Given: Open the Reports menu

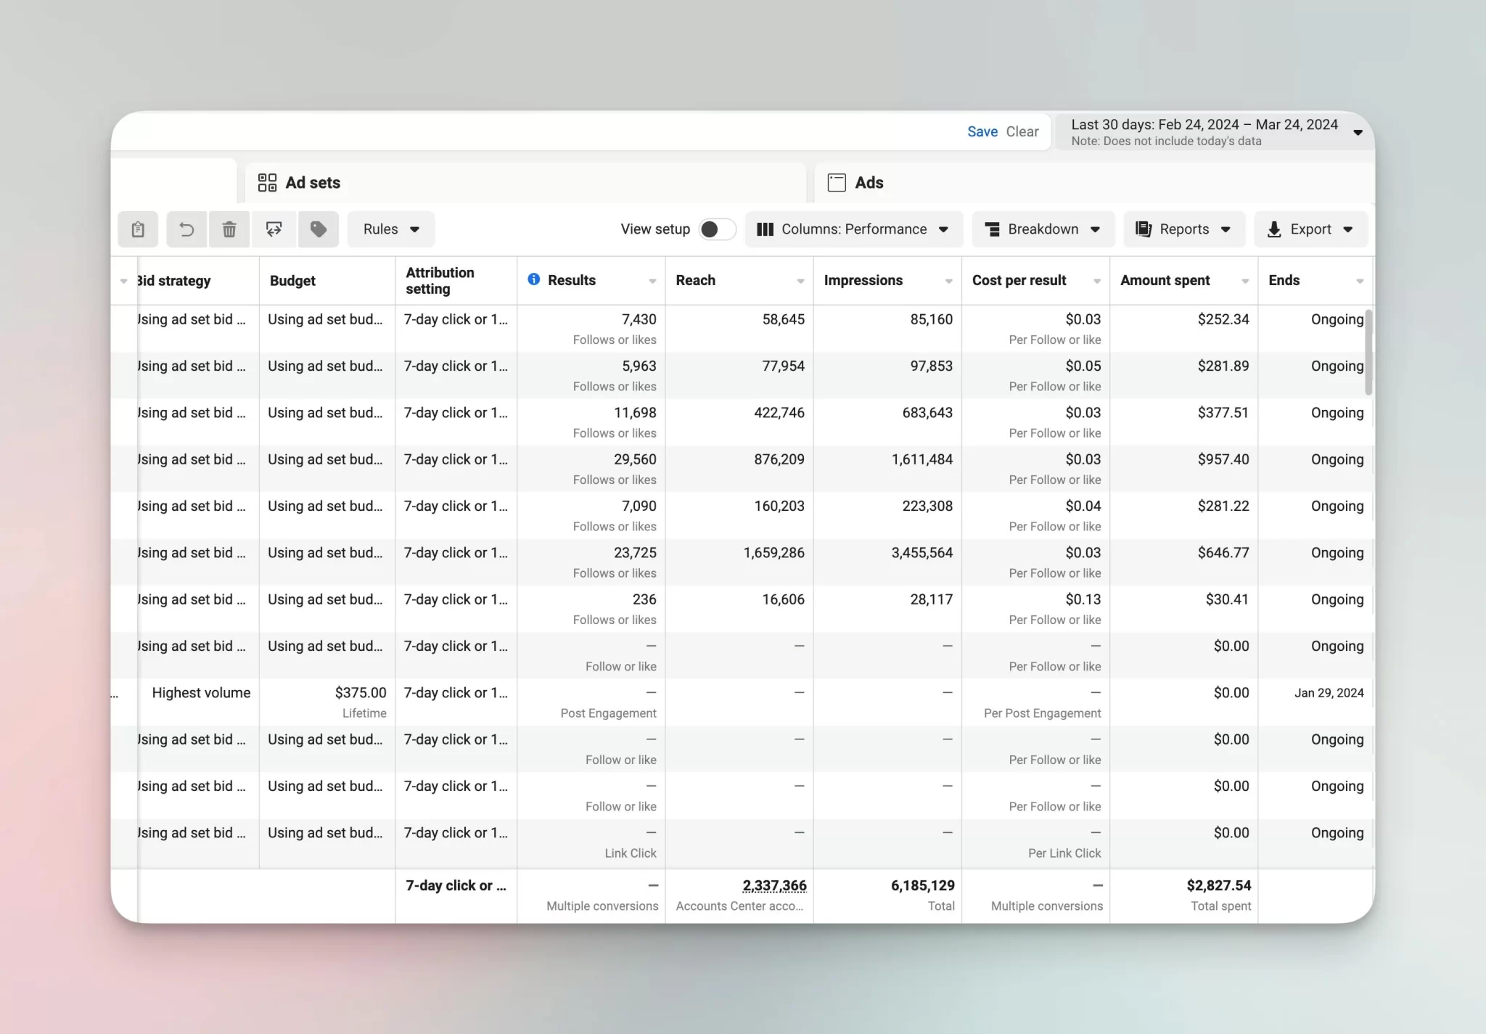Looking at the screenshot, I should [x=1184, y=229].
